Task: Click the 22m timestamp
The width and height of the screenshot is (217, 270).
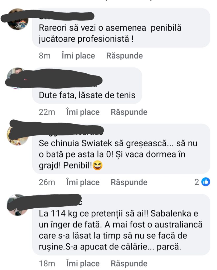Action: 47,112
